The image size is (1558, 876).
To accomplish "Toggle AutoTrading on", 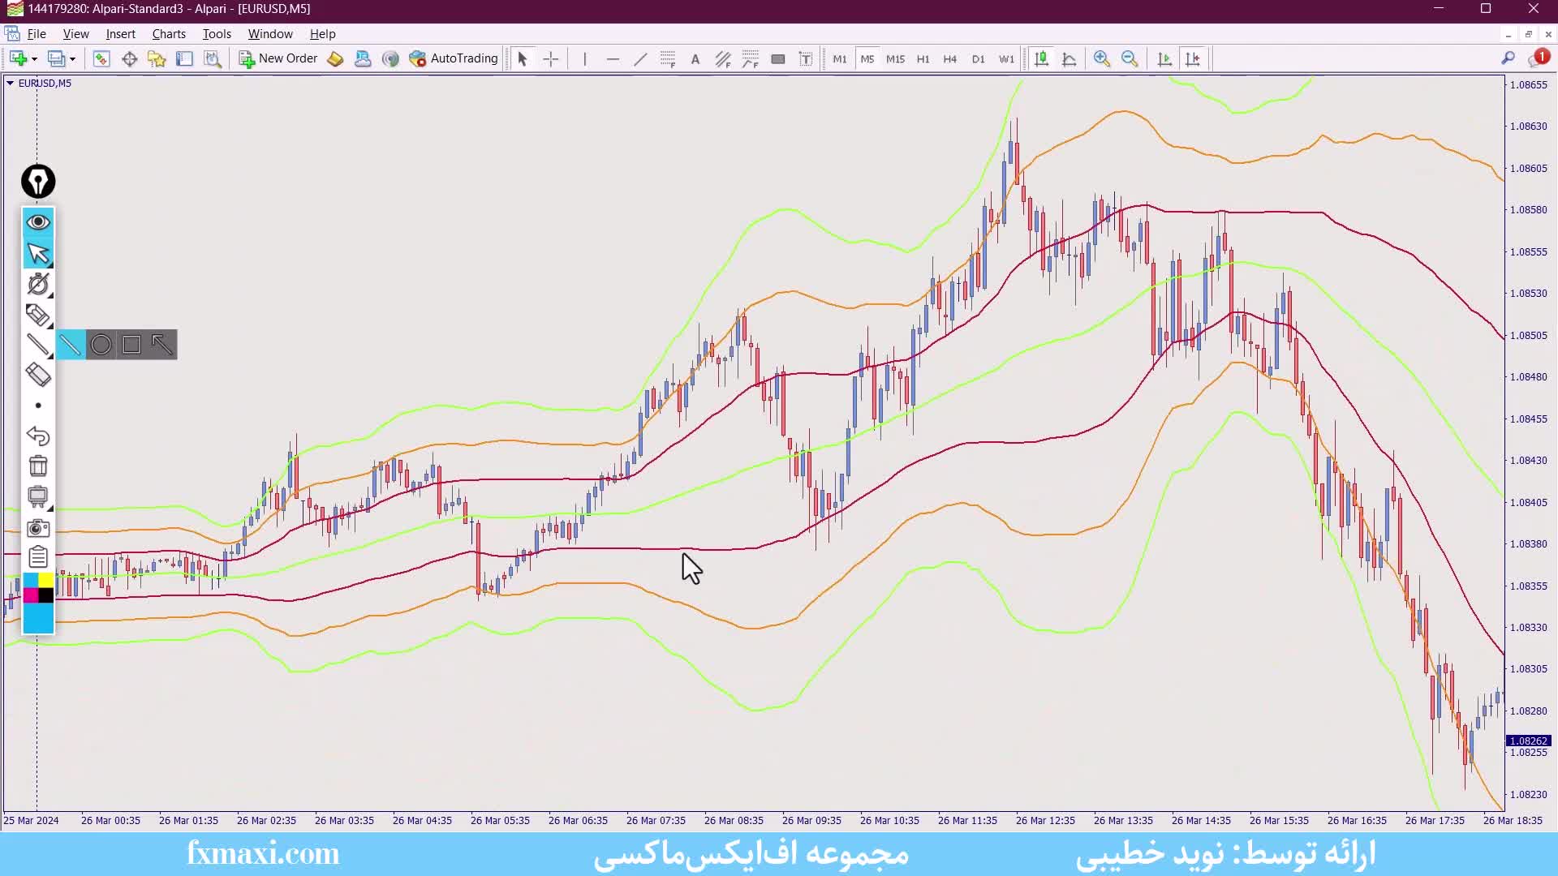I will (x=454, y=59).
